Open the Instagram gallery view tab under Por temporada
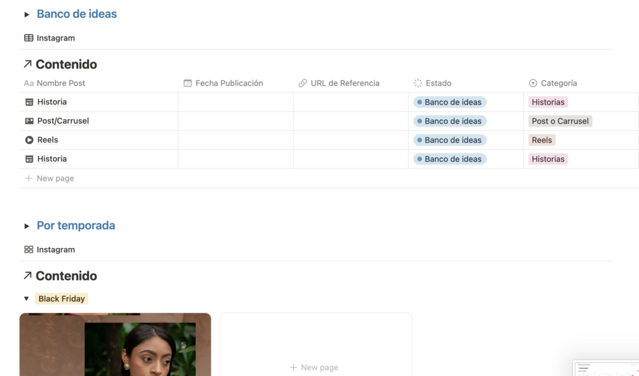 tap(50, 250)
